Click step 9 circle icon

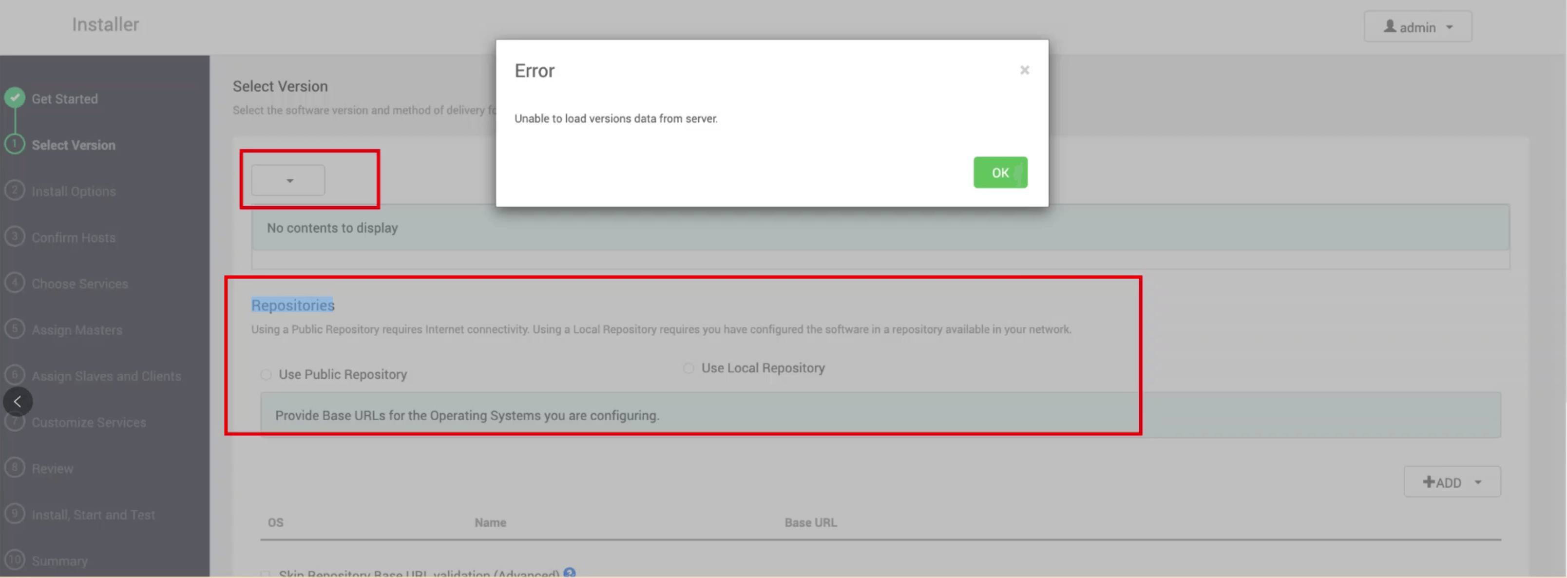click(x=15, y=514)
